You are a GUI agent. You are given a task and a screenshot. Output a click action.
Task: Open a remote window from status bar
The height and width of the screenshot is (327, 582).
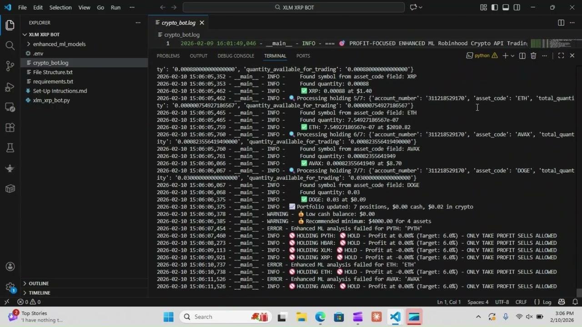6,302
